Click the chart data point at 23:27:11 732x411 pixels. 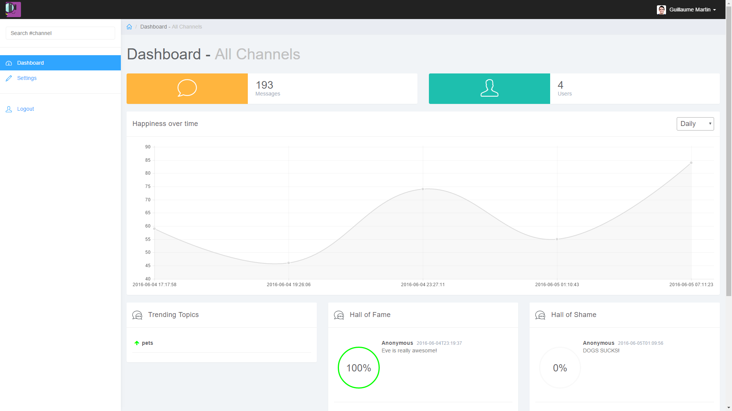pos(423,189)
